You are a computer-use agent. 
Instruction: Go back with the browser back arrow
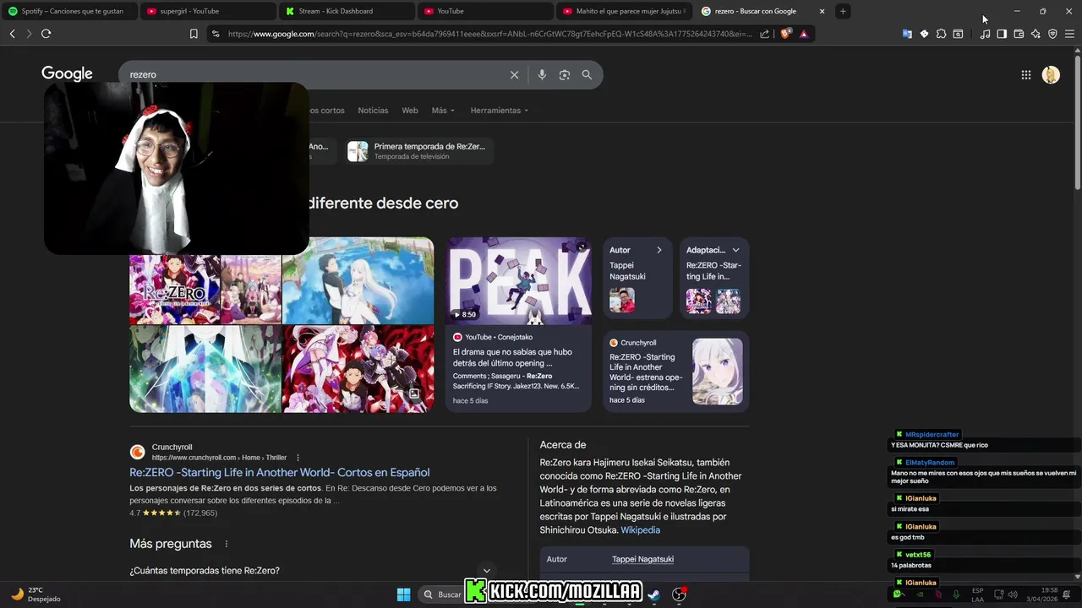tap(12, 34)
